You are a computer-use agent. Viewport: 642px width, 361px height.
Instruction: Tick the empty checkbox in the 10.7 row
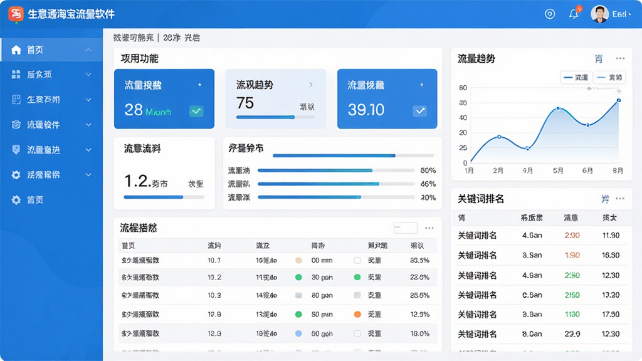357,260
